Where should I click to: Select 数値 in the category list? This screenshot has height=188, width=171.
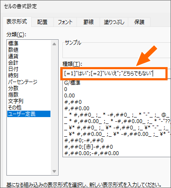[x=29, y=50]
